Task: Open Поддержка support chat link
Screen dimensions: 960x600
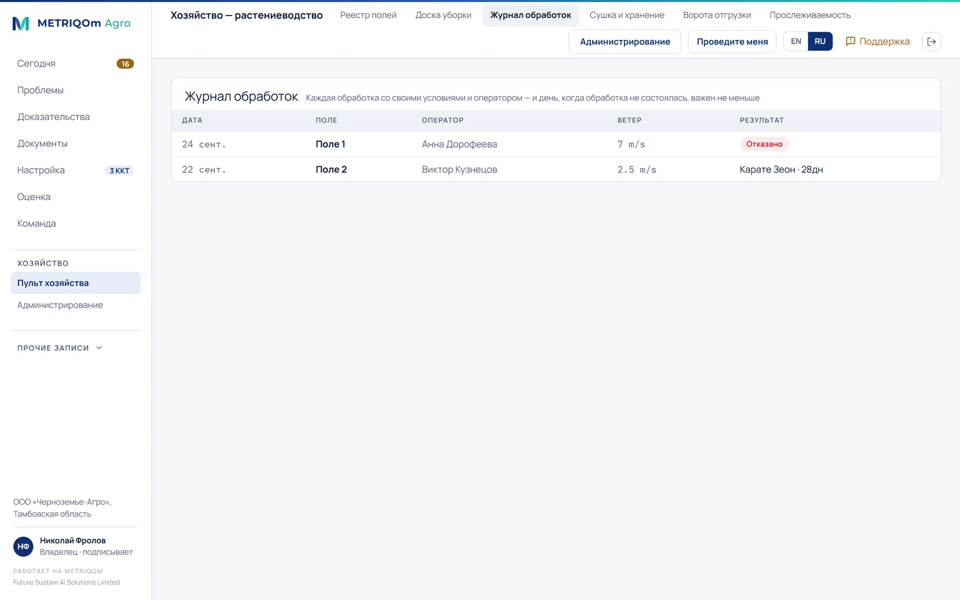Action: coord(877,41)
